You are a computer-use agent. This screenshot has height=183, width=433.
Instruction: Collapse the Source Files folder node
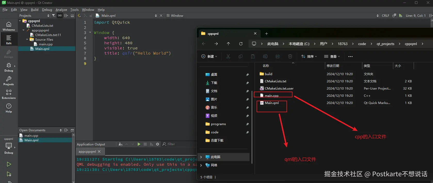coord(27,39)
